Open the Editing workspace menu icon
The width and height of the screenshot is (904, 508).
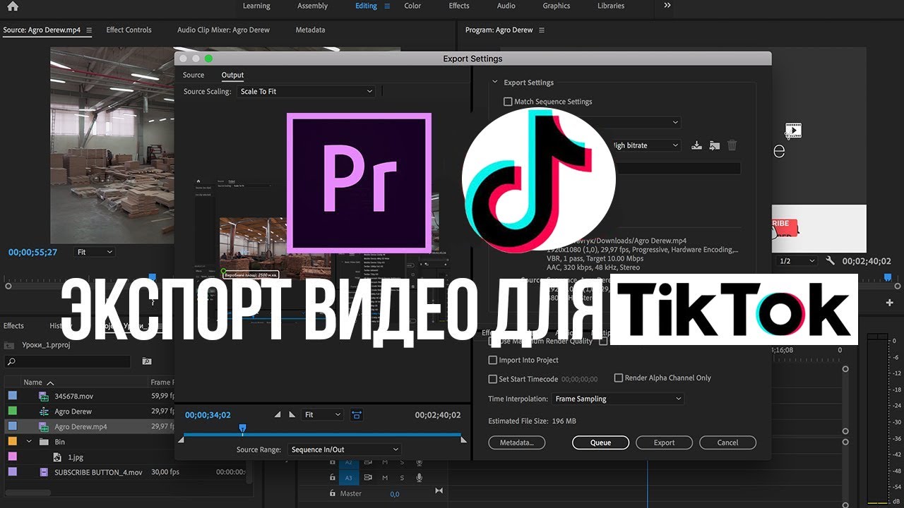387,6
